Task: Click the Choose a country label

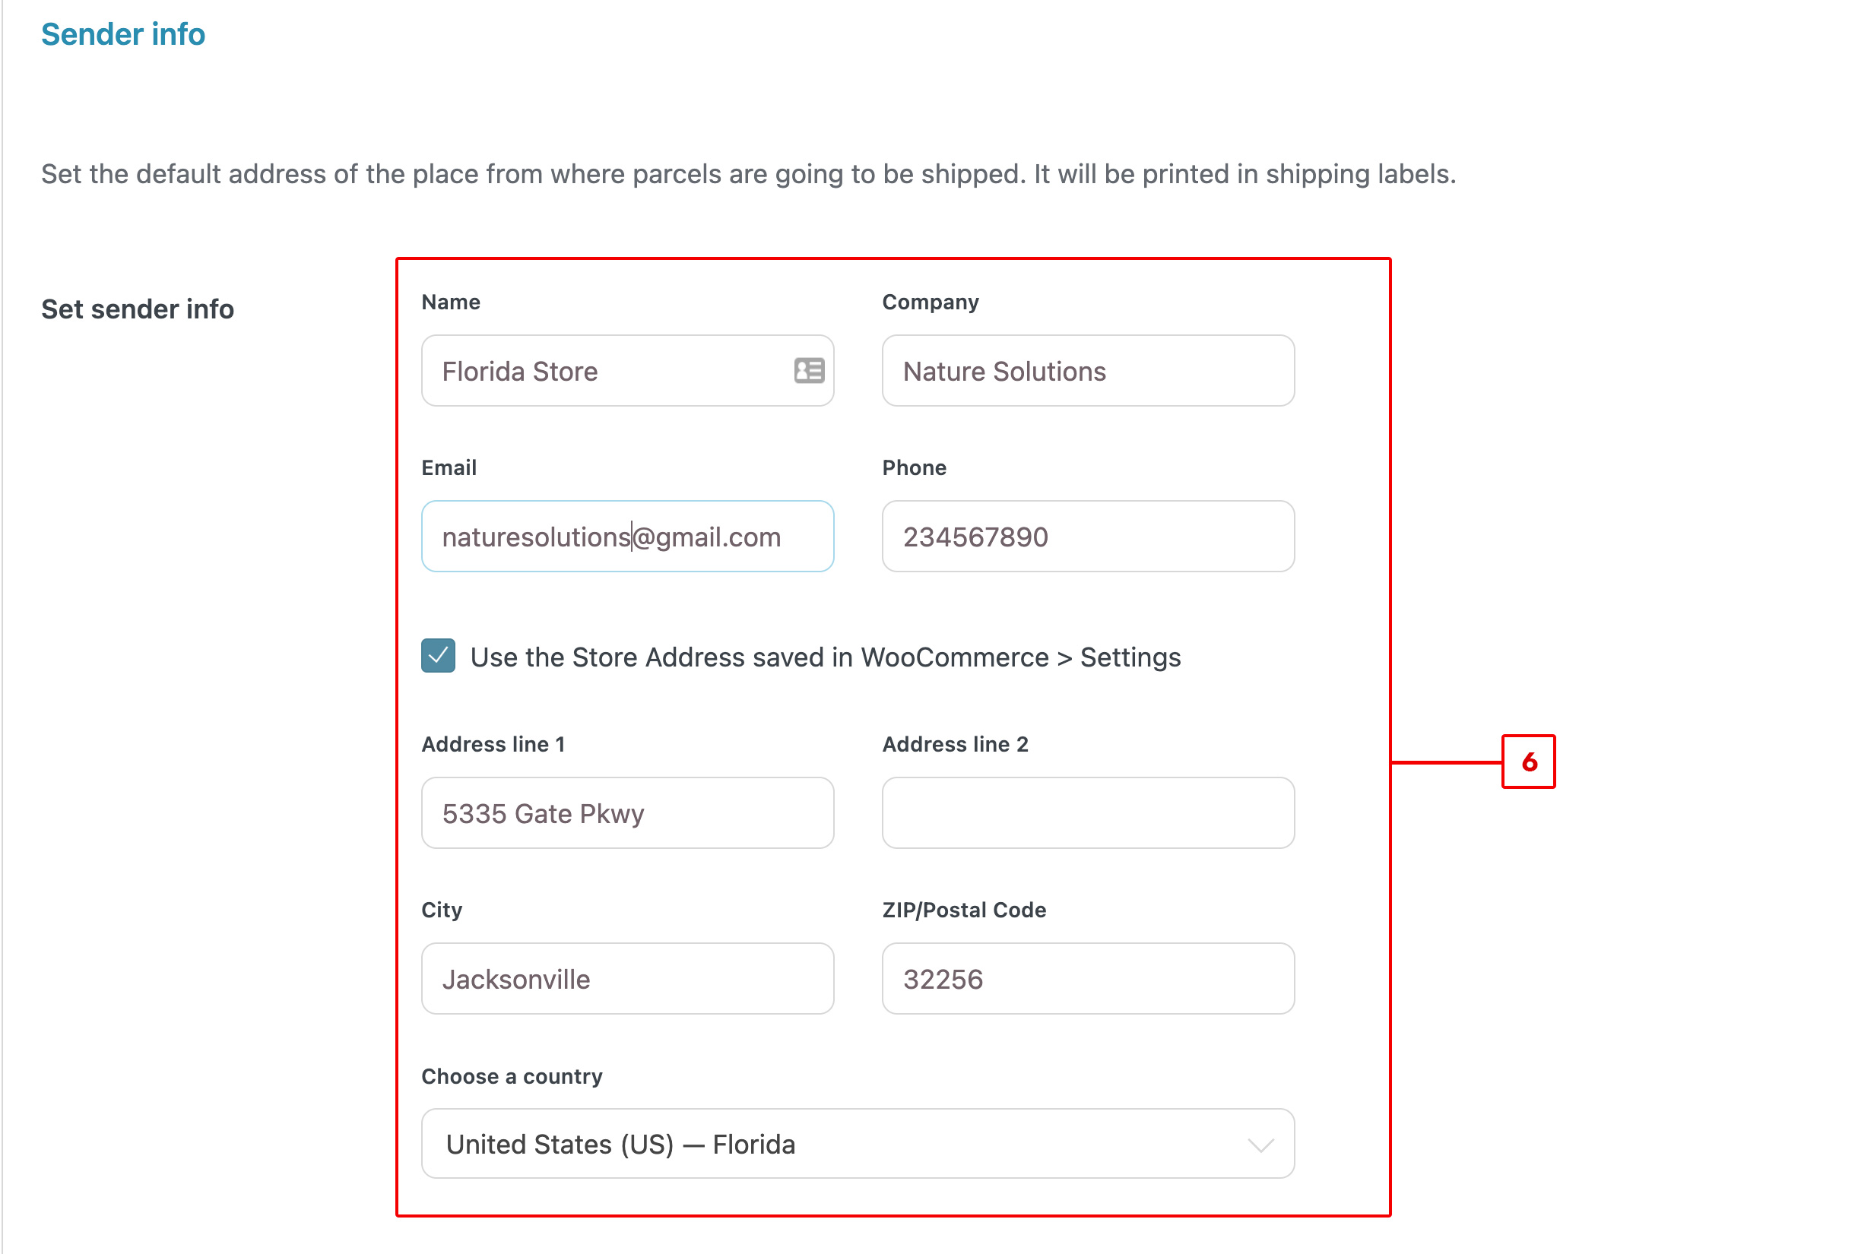Action: (512, 1077)
